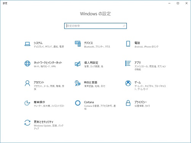Open 個人用設定 title
This screenshot has height=143, width=191.
[x=91, y=63]
